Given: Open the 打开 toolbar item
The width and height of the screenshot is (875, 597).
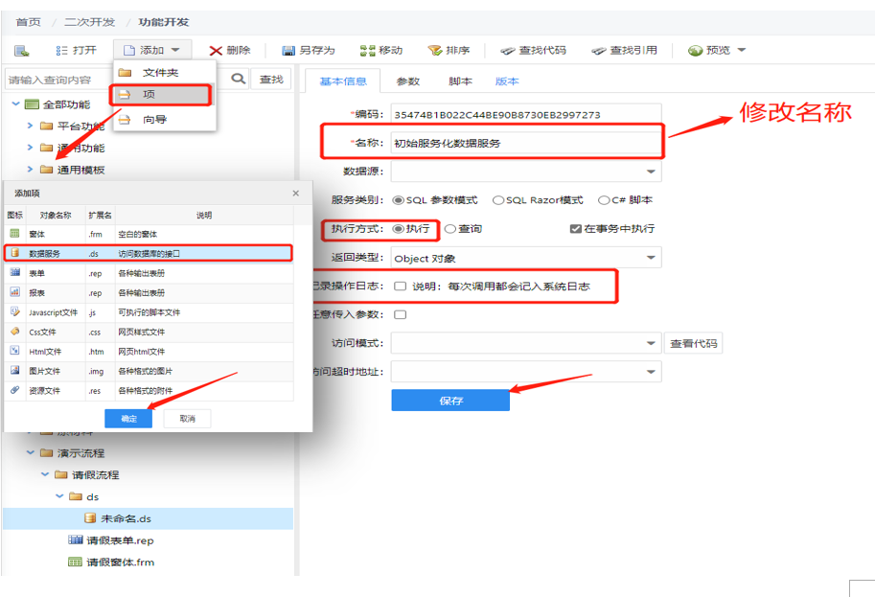Looking at the screenshot, I should click(77, 50).
